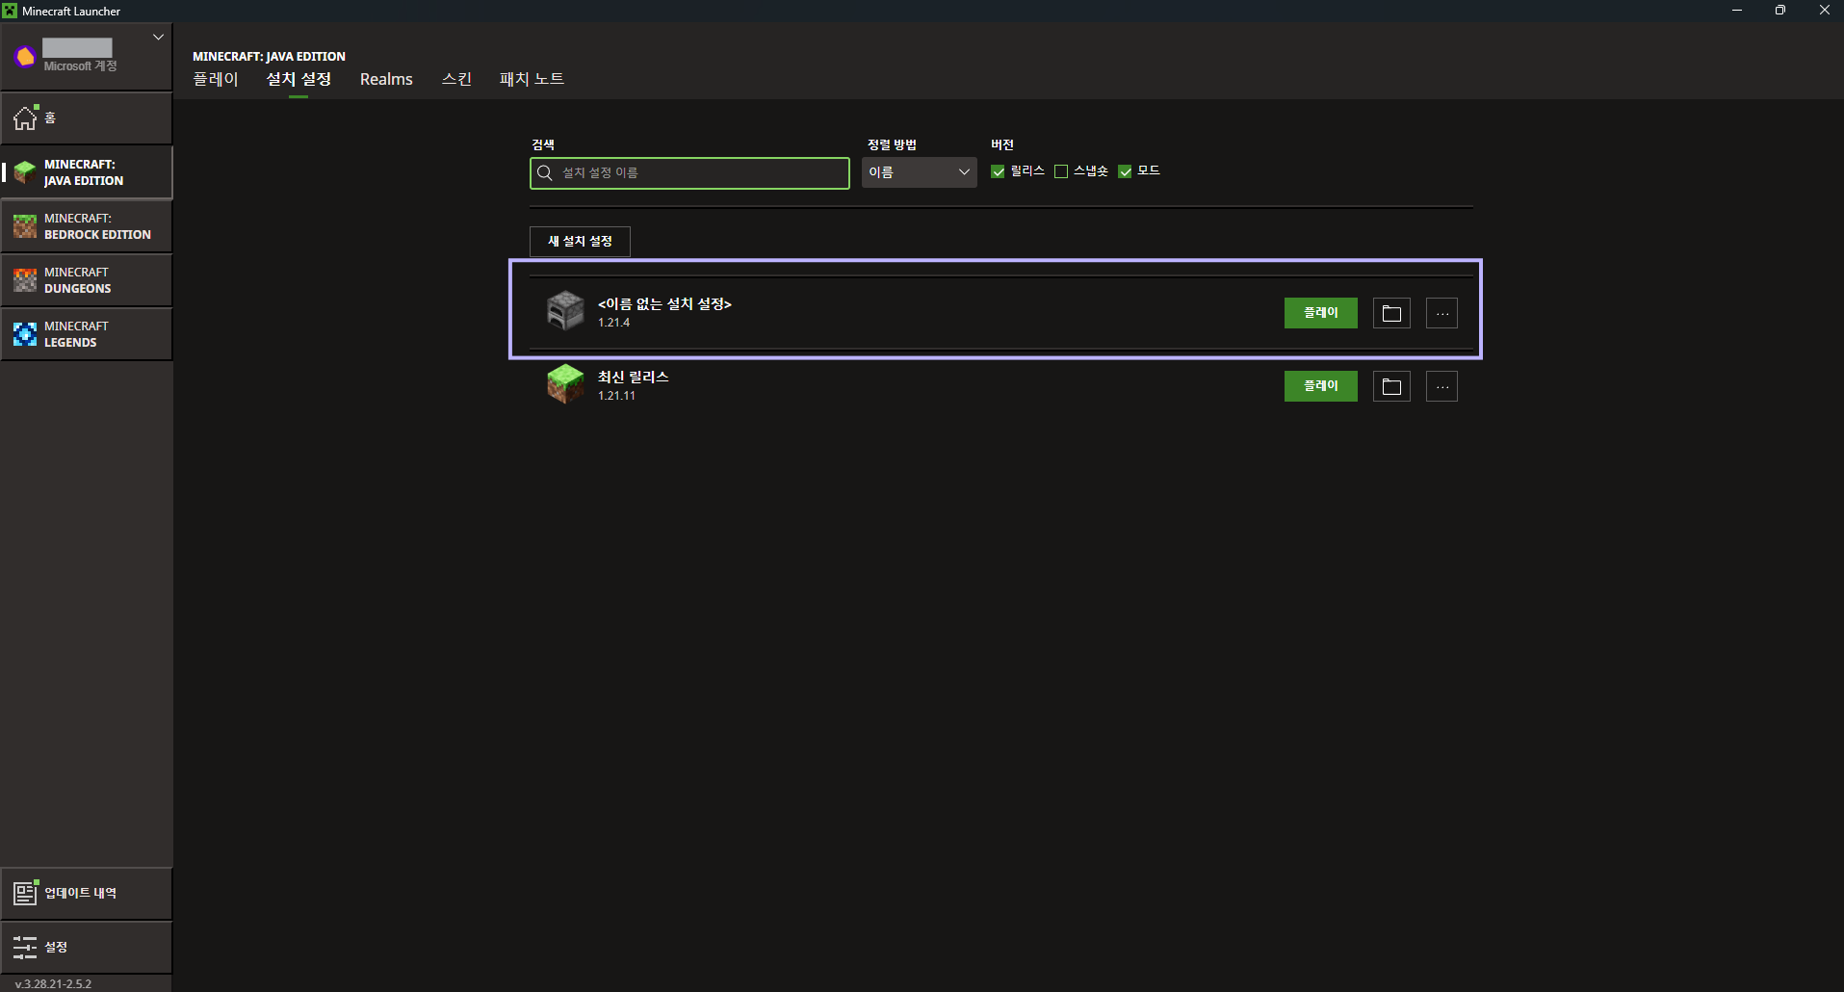Minimize the Minecraft Launcher window
Screen dimensions: 1844x992
pos(1737,11)
